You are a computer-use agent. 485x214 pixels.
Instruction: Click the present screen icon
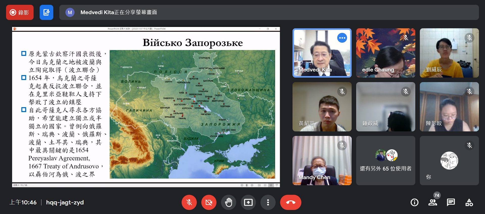248,202
